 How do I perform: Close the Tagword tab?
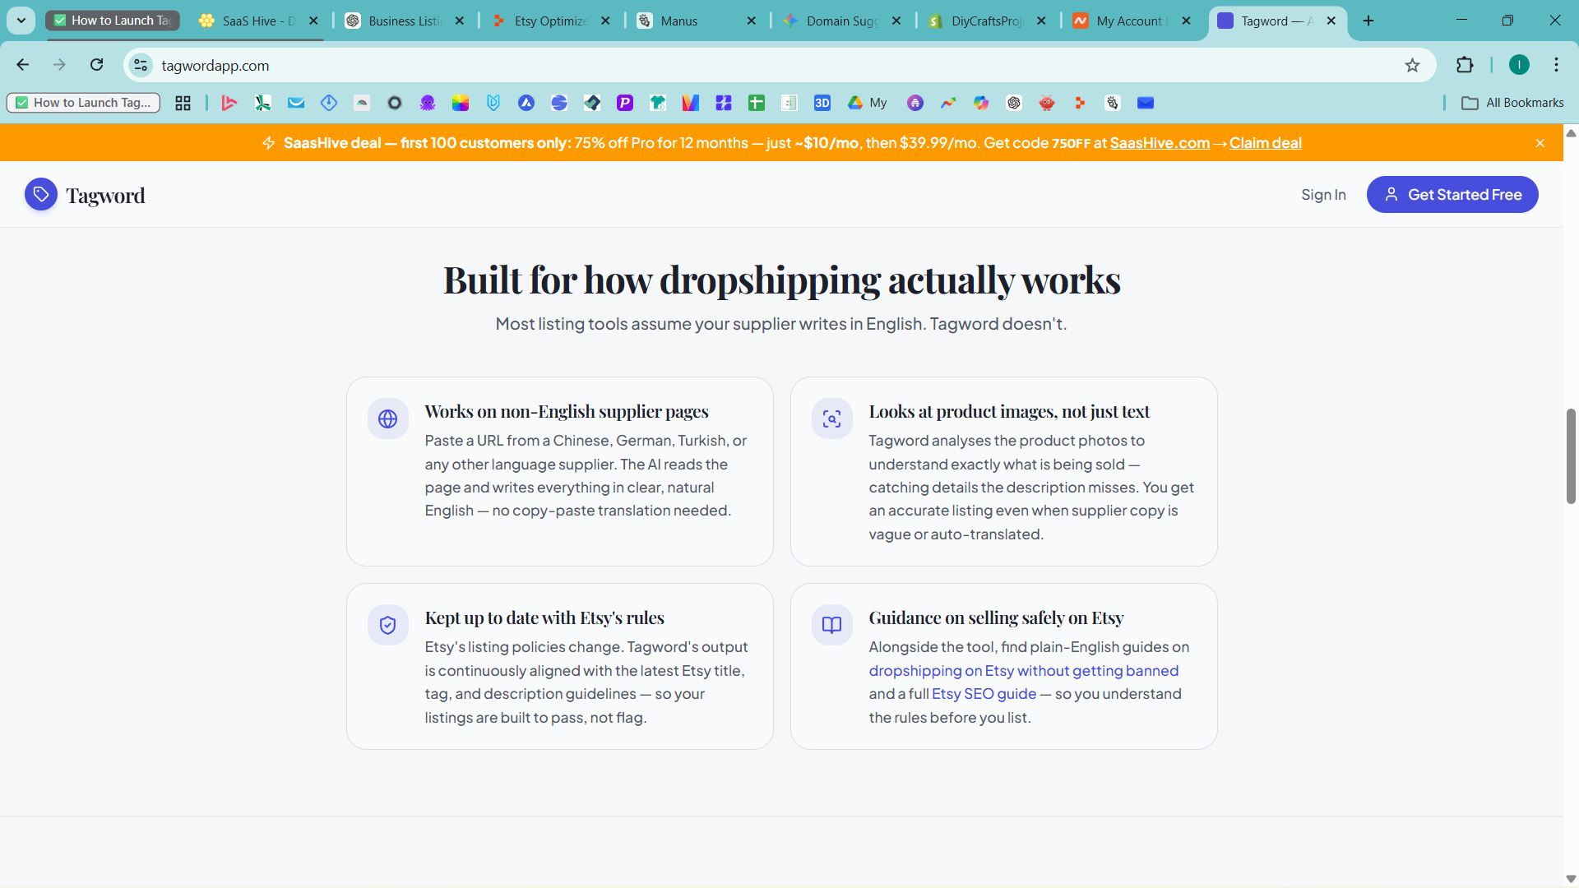(1331, 21)
